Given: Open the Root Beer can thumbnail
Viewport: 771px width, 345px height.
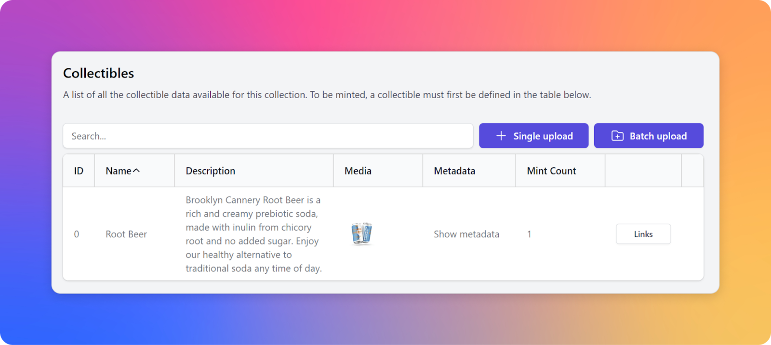Looking at the screenshot, I should coord(361,234).
